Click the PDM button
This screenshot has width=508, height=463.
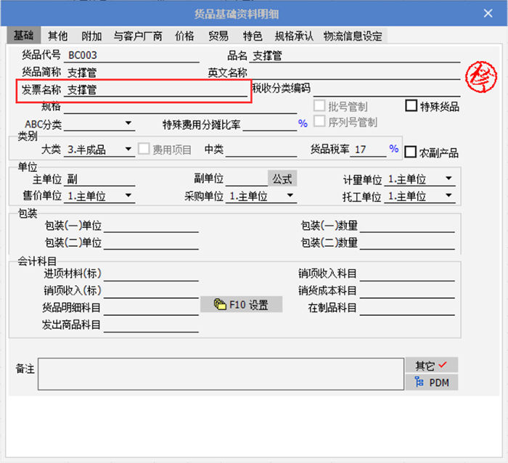click(431, 382)
